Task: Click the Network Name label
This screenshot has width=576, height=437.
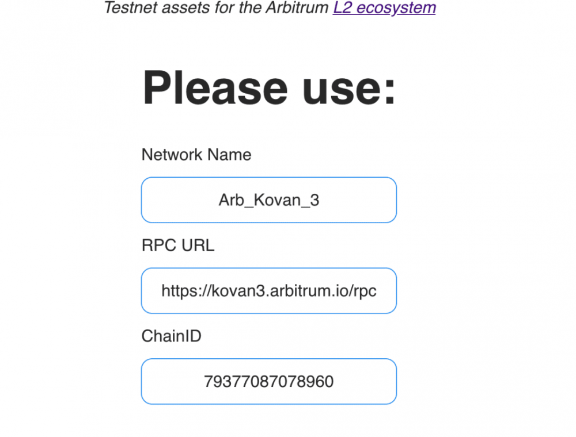Action: [196, 154]
